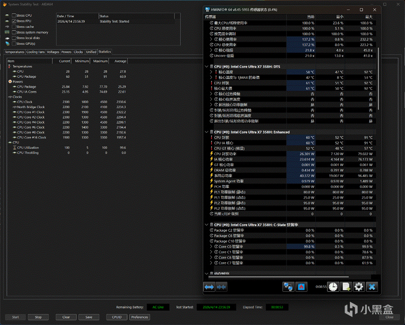The width and height of the screenshot is (405, 325).
Task: Open HWiNFO remote network monitors icon
Action: click(x=288, y=287)
